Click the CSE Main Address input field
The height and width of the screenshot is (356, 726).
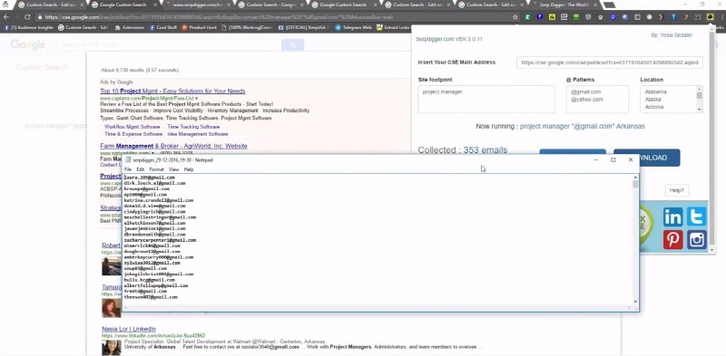coord(609,63)
